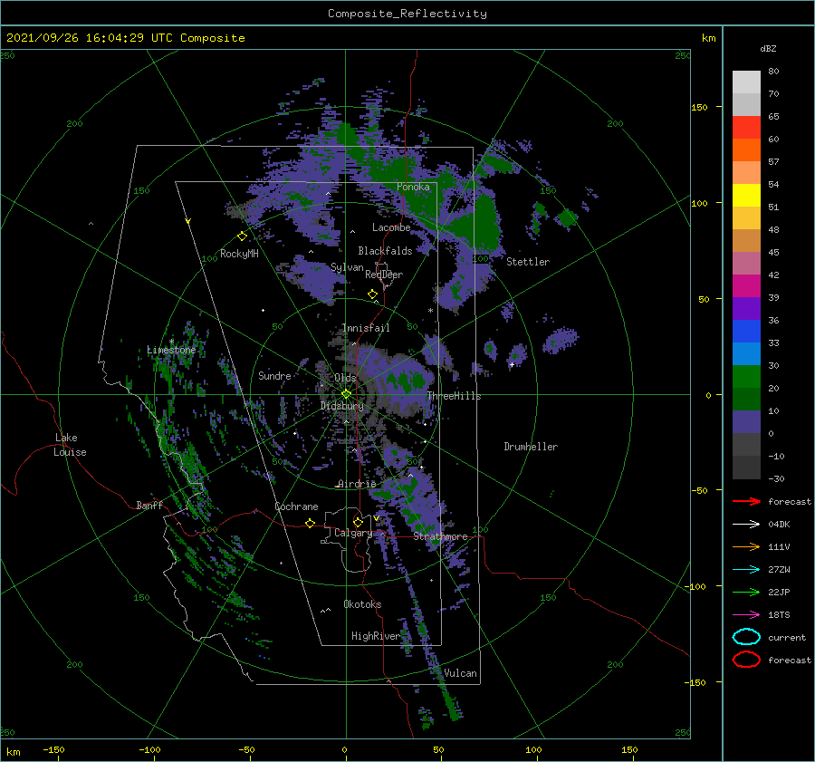Viewport: 815px width, 762px height.
Task: Click the ThreeHills town label
Action: pyautogui.click(x=455, y=396)
